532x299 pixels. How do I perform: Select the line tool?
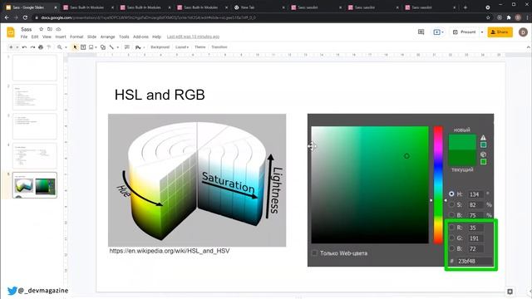pyautogui.click(x=111, y=47)
